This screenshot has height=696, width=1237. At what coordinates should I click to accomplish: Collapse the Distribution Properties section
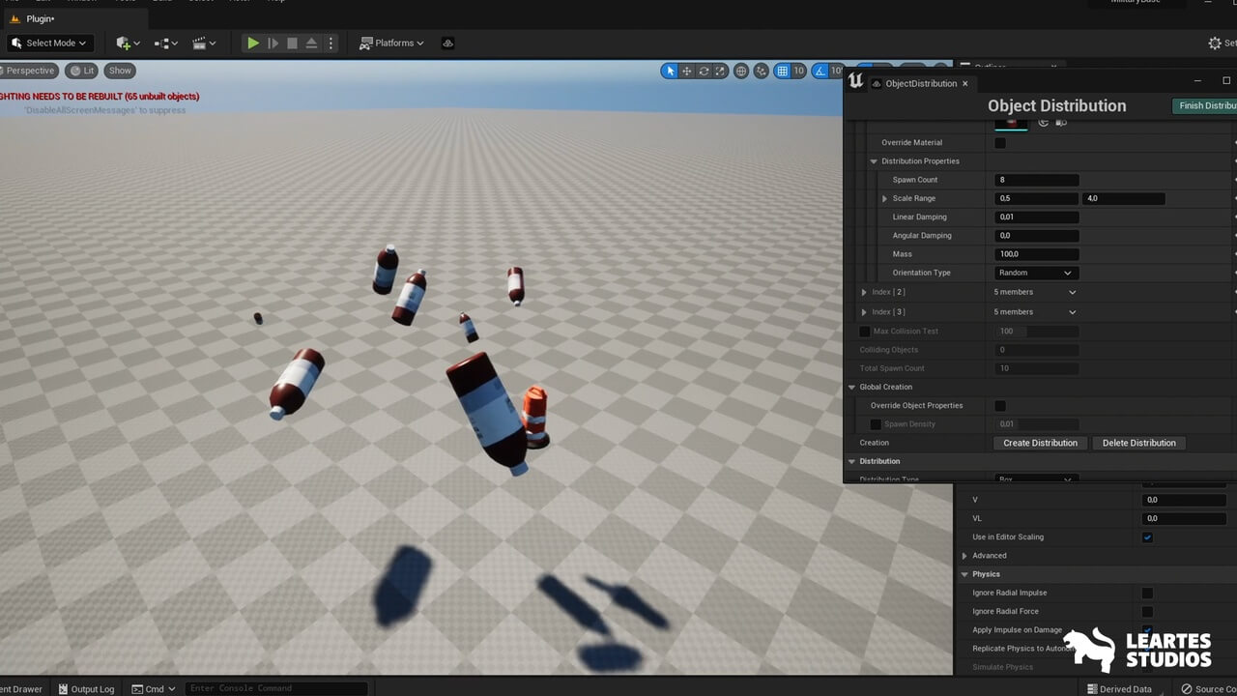(874, 161)
